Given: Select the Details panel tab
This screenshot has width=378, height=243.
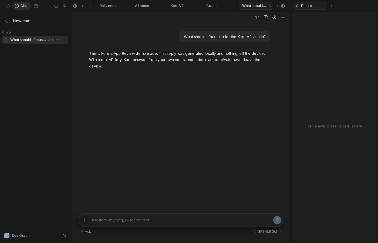Looking at the screenshot, I should 310,6.
